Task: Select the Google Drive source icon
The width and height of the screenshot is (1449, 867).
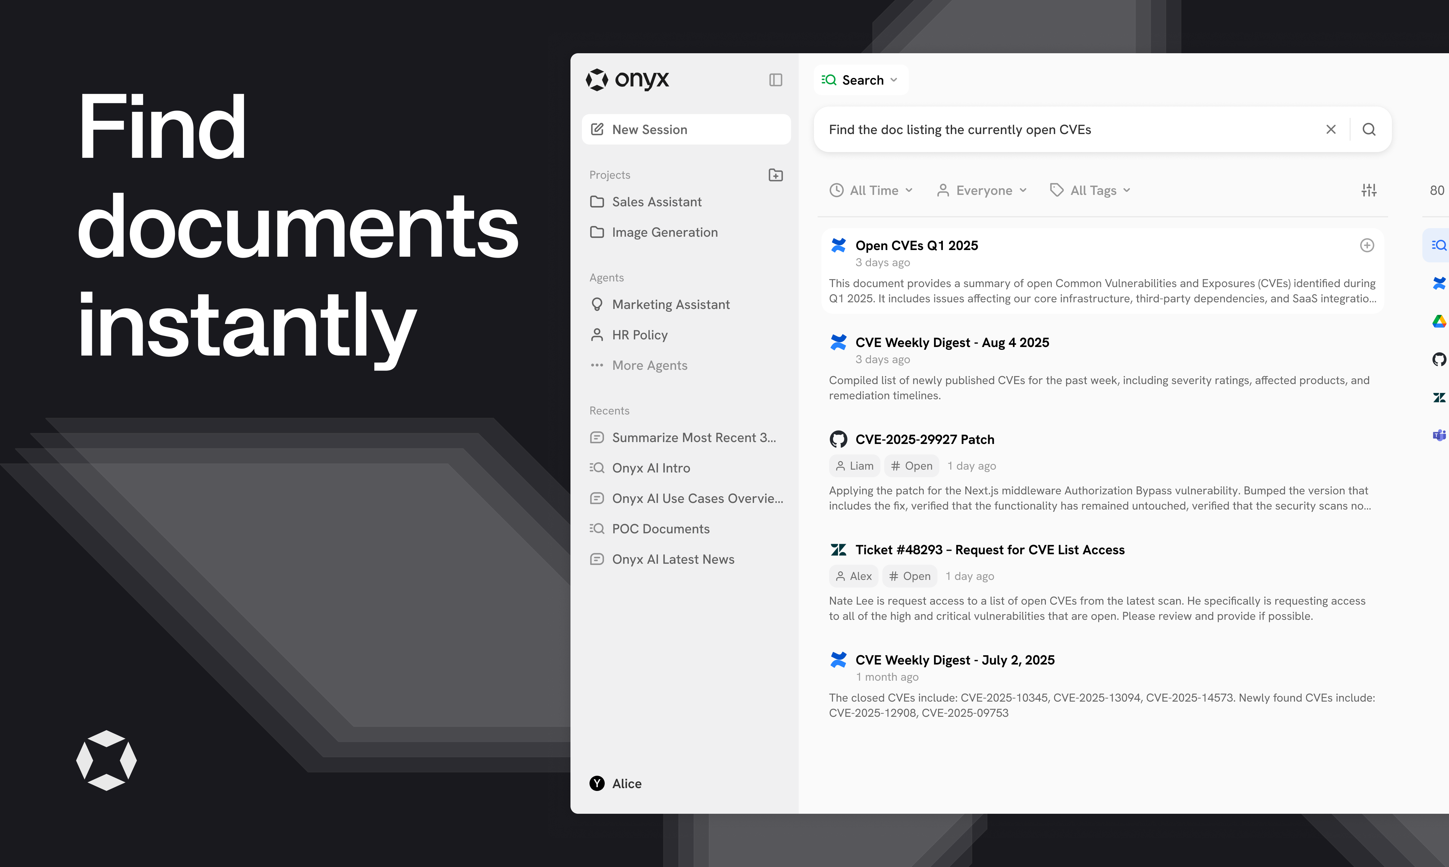Action: 1439,321
